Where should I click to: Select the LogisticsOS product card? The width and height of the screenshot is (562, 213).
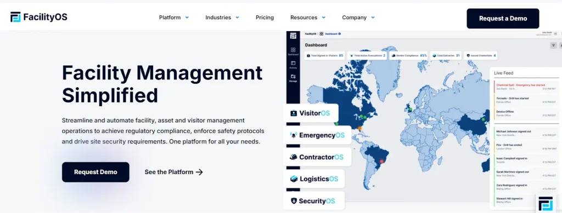[x=314, y=179]
